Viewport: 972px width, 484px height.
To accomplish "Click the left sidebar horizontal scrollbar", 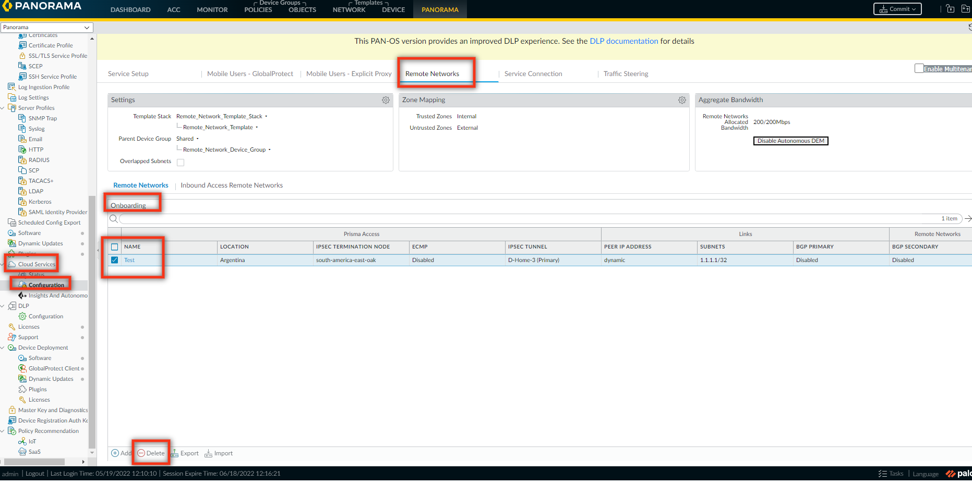I will [34, 462].
